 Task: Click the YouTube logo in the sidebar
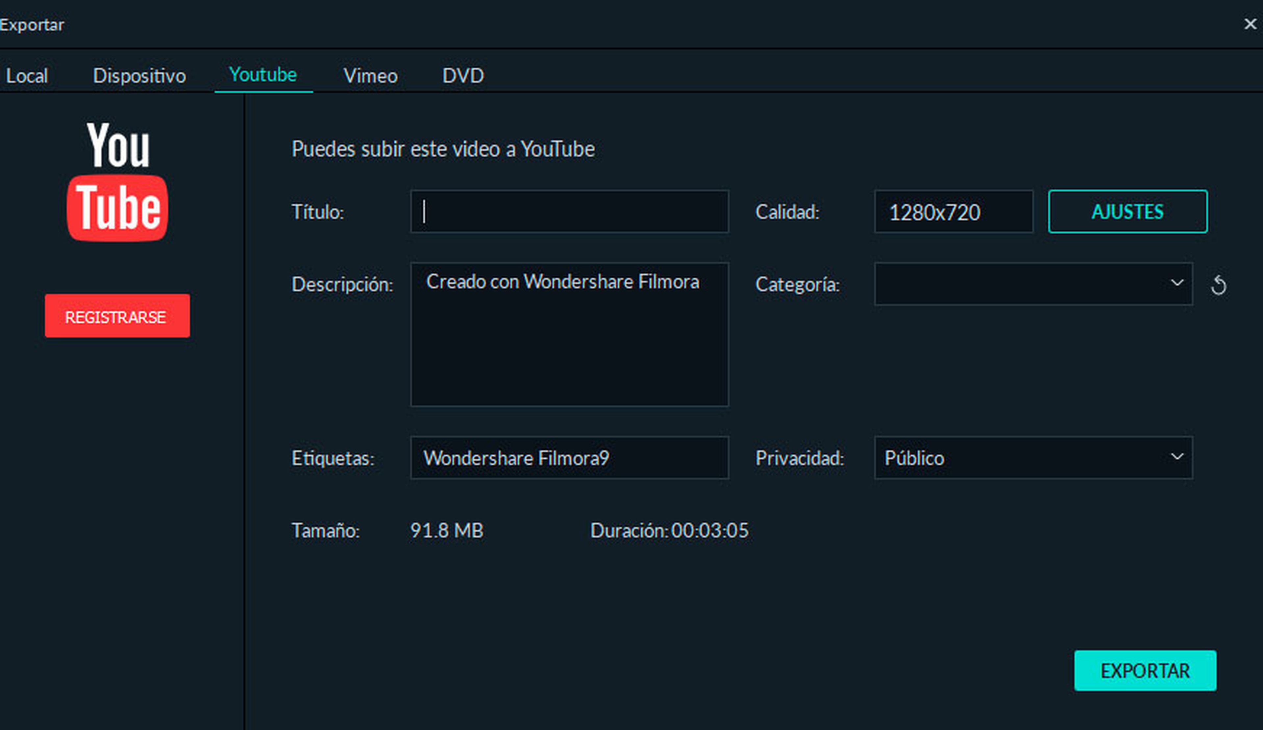tap(118, 182)
